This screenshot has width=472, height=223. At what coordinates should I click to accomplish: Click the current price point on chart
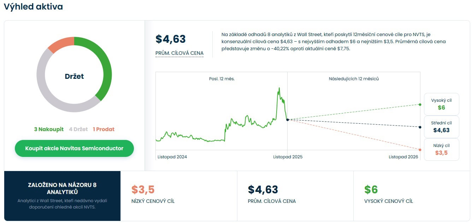(x=288, y=120)
